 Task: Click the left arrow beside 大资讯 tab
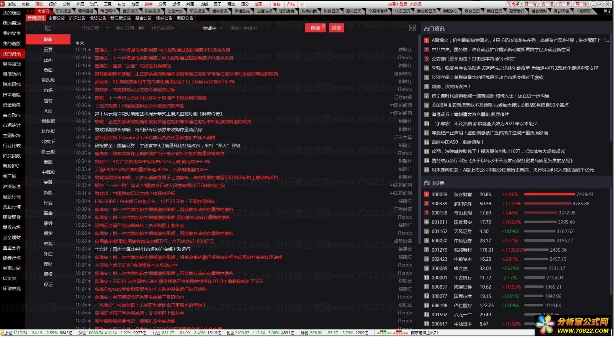coord(28,11)
